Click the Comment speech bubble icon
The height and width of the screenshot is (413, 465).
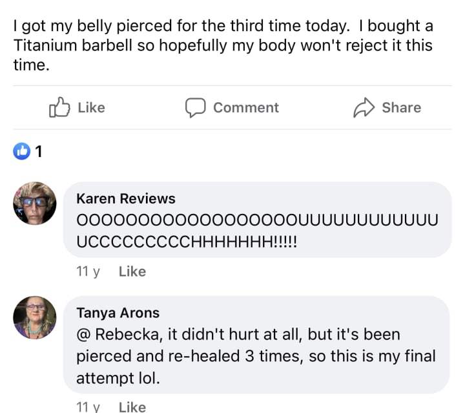click(196, 107)
